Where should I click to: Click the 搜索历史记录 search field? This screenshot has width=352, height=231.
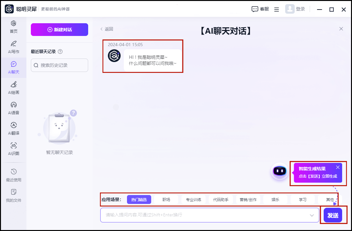point(60,65)
